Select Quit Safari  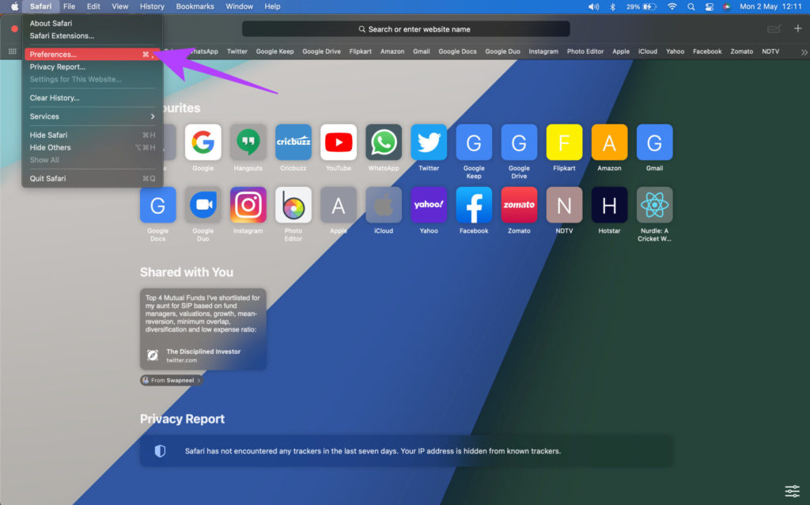click(x=92, y=178)
